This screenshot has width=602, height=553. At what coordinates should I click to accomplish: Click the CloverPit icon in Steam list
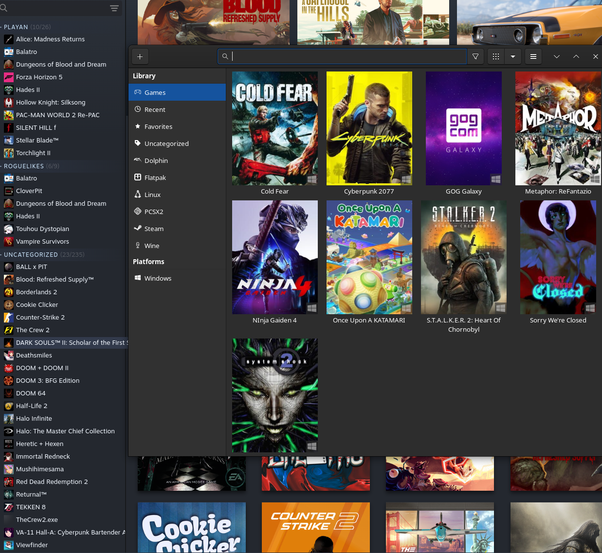[9, 191]
